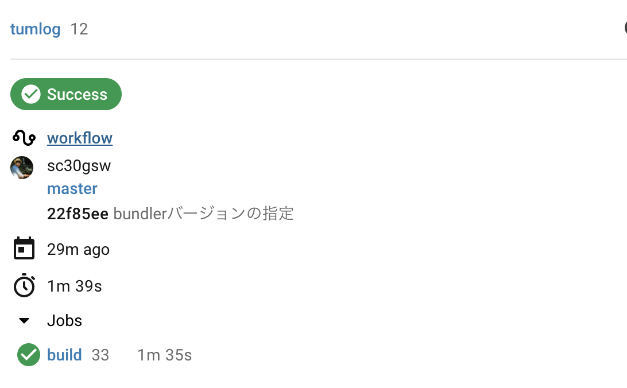Click the author name sc30gsw
Image resolution: width=627 pixels, height=388 pixels.
[x=79, y=165]
